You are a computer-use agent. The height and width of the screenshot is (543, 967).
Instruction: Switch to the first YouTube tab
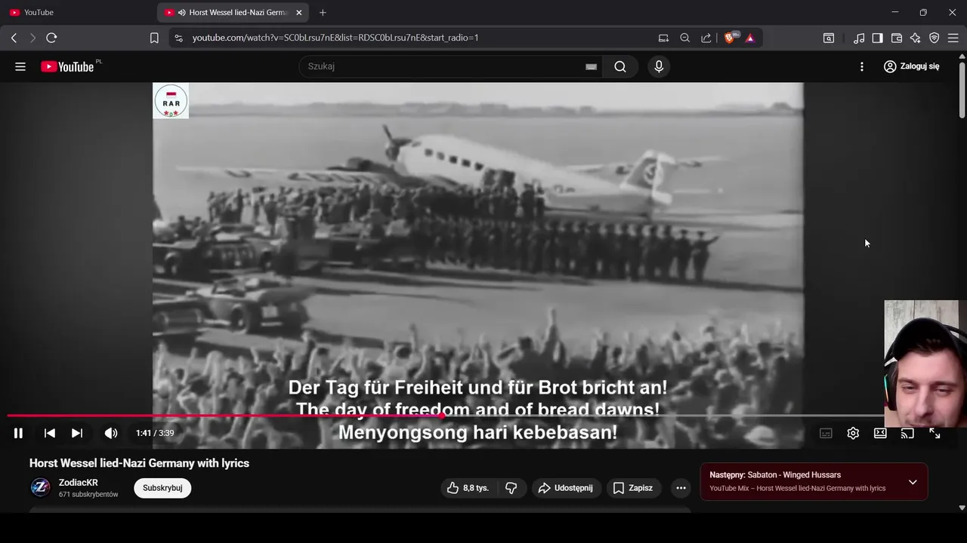(78, 12)
